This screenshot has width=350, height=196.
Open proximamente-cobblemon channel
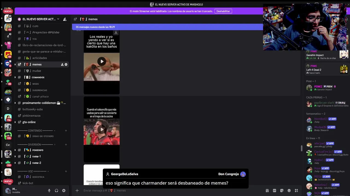click(42, 103)
